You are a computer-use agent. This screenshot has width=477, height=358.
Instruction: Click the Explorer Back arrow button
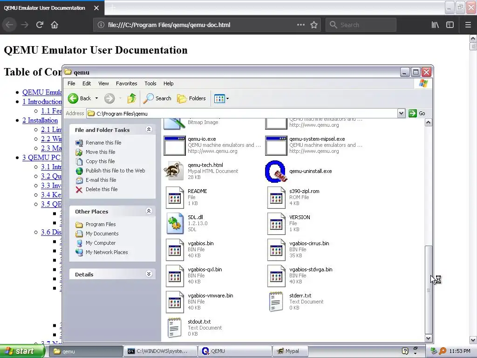pos(79,98)
